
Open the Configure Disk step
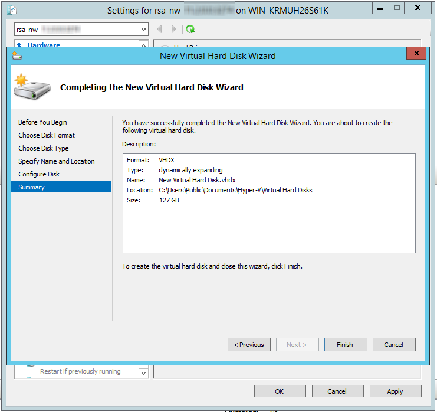coord(39,174)
